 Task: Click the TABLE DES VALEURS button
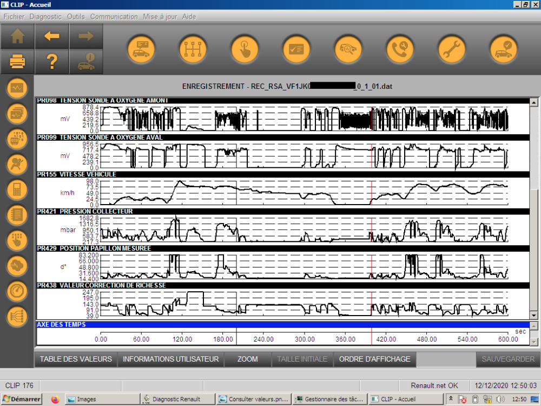(x=76, y=359)
